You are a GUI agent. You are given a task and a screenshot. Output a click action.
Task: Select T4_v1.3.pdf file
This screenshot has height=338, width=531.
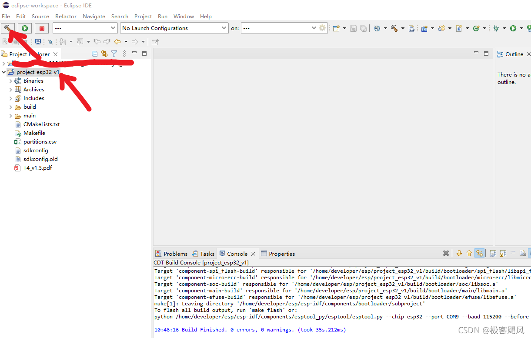[x=37, y=168]
